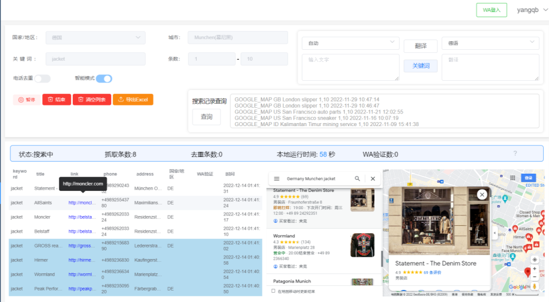The image size is (549, 302).
Task: Click the start count field showing 1
Action: 212,59
